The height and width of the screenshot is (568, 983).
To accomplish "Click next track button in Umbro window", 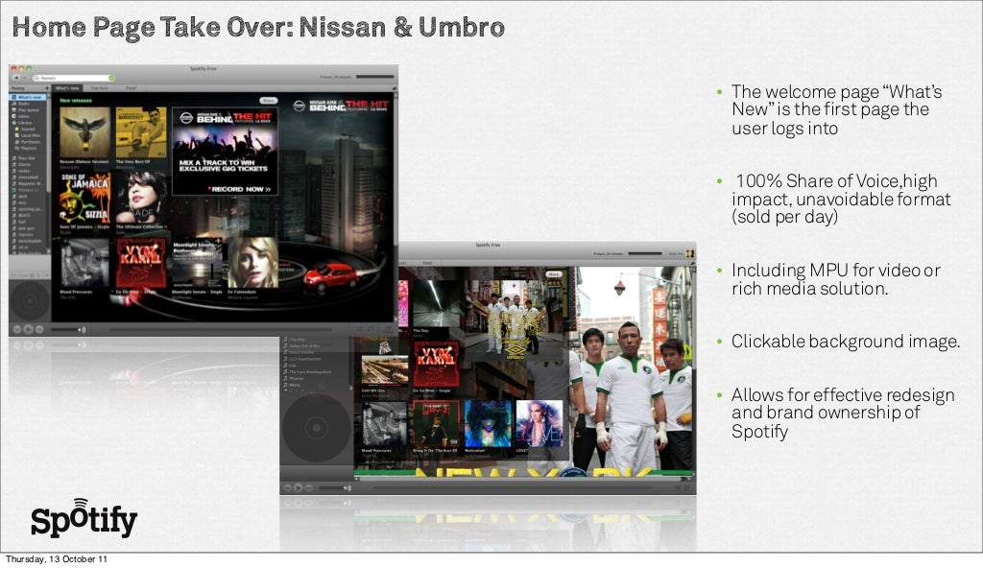I will [309, 487].
